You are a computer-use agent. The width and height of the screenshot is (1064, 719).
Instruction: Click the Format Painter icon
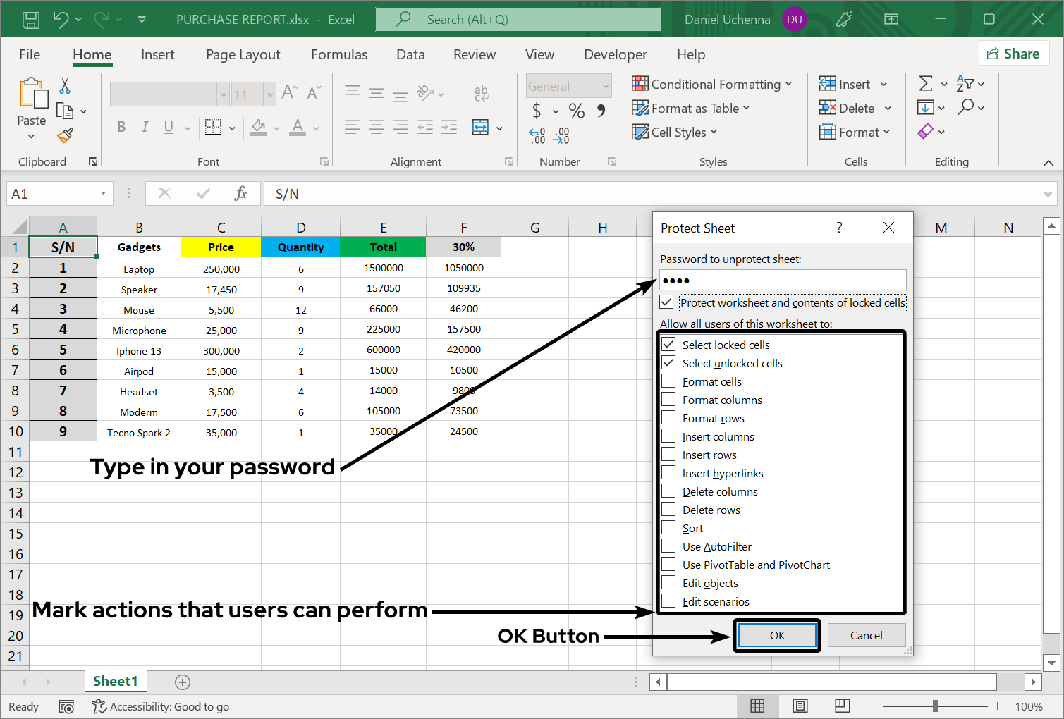66,135
